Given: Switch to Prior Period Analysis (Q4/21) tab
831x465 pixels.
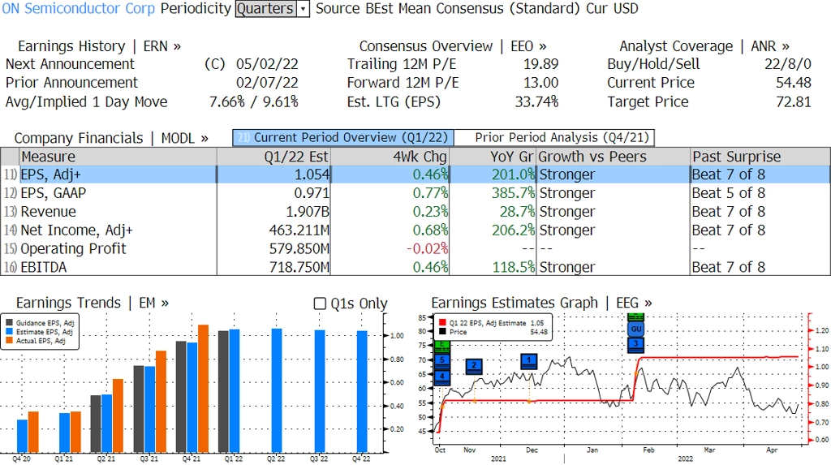Looking at the screenshot, I should coord(555,138).
